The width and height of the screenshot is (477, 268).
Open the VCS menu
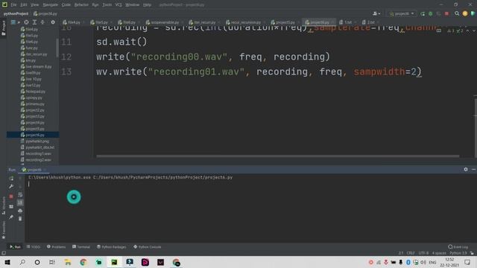119,5
